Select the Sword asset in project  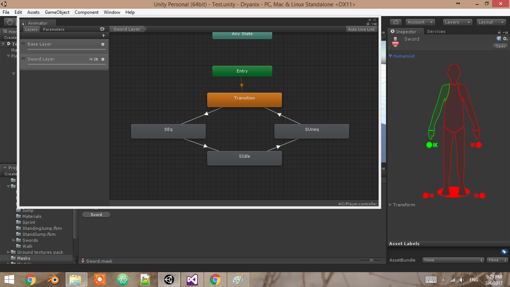(96, 215)
